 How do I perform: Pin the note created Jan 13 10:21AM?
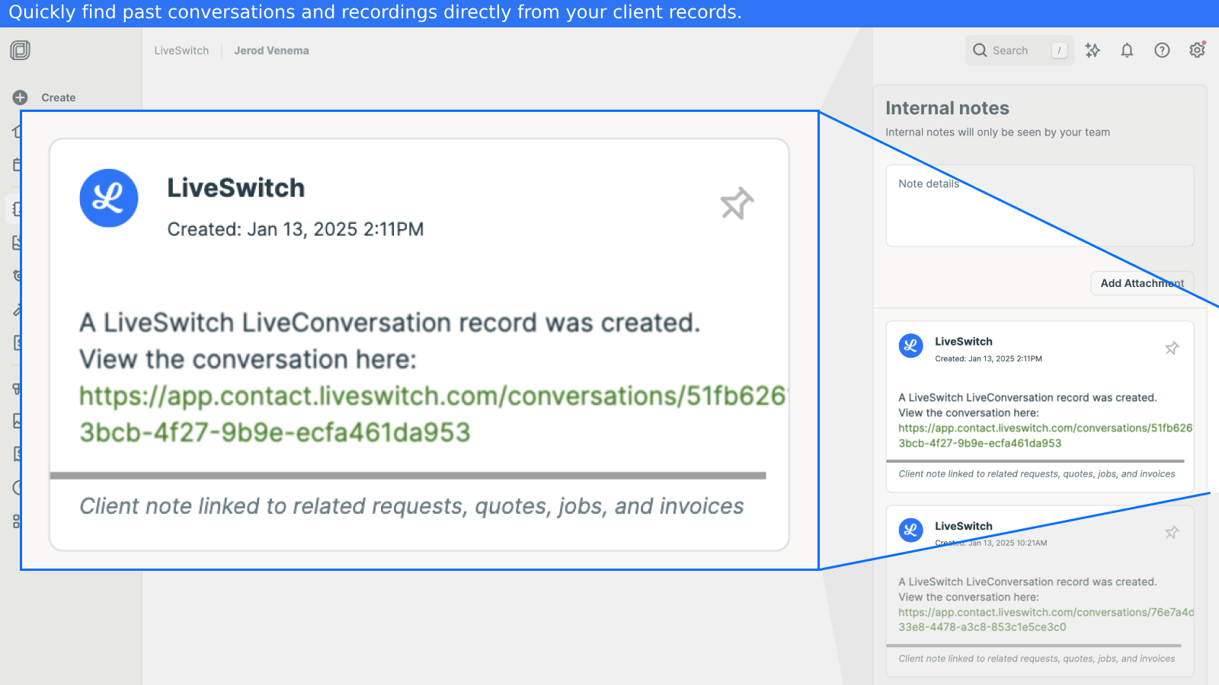tap(1172, 532)
